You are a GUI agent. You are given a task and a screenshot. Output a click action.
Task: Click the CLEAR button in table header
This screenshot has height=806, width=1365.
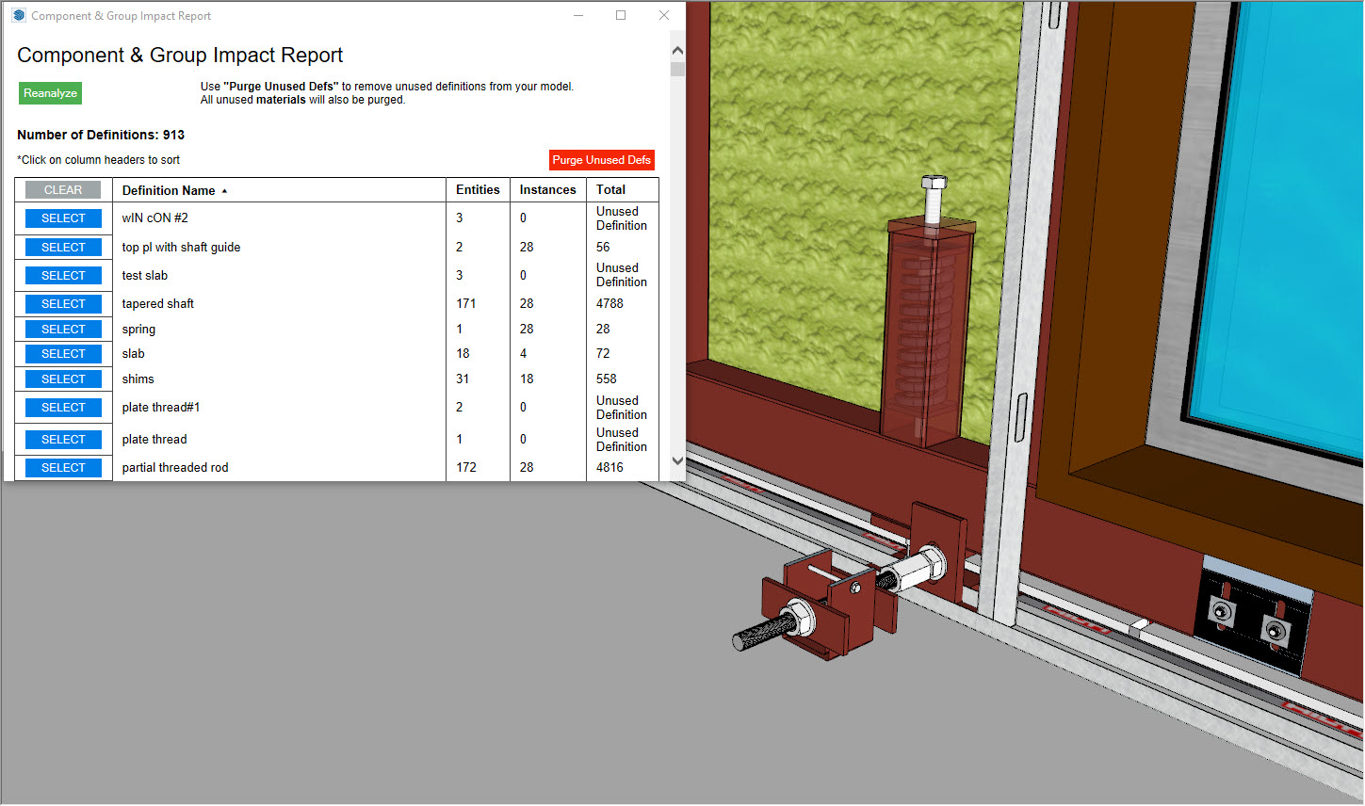[x=63, y=190]
